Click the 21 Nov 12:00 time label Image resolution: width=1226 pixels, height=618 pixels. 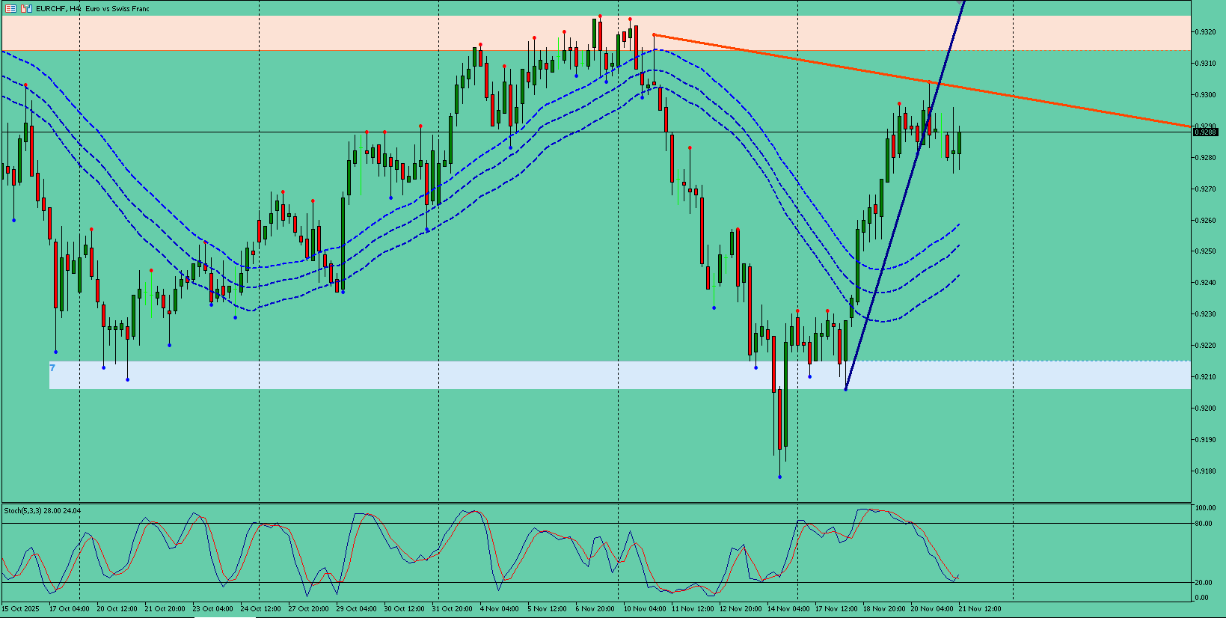pos(980,609)
